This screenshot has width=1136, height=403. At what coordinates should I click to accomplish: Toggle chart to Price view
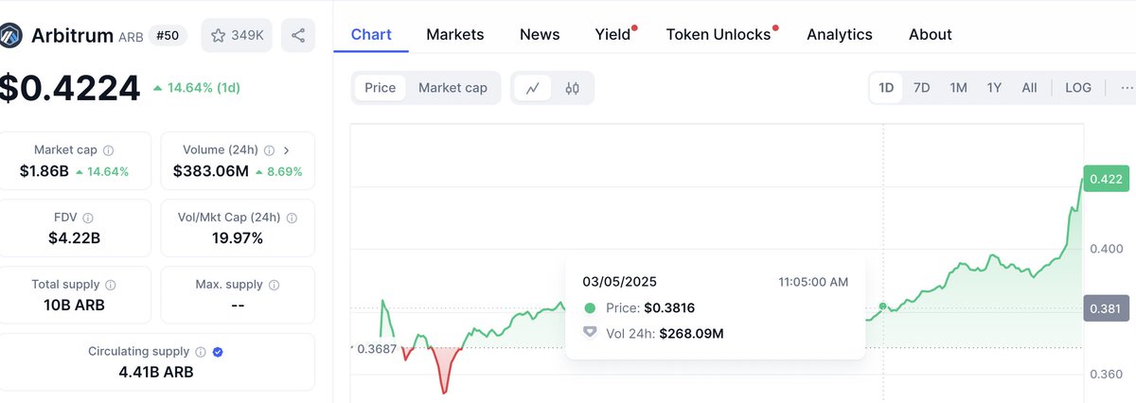click(381, 88)
